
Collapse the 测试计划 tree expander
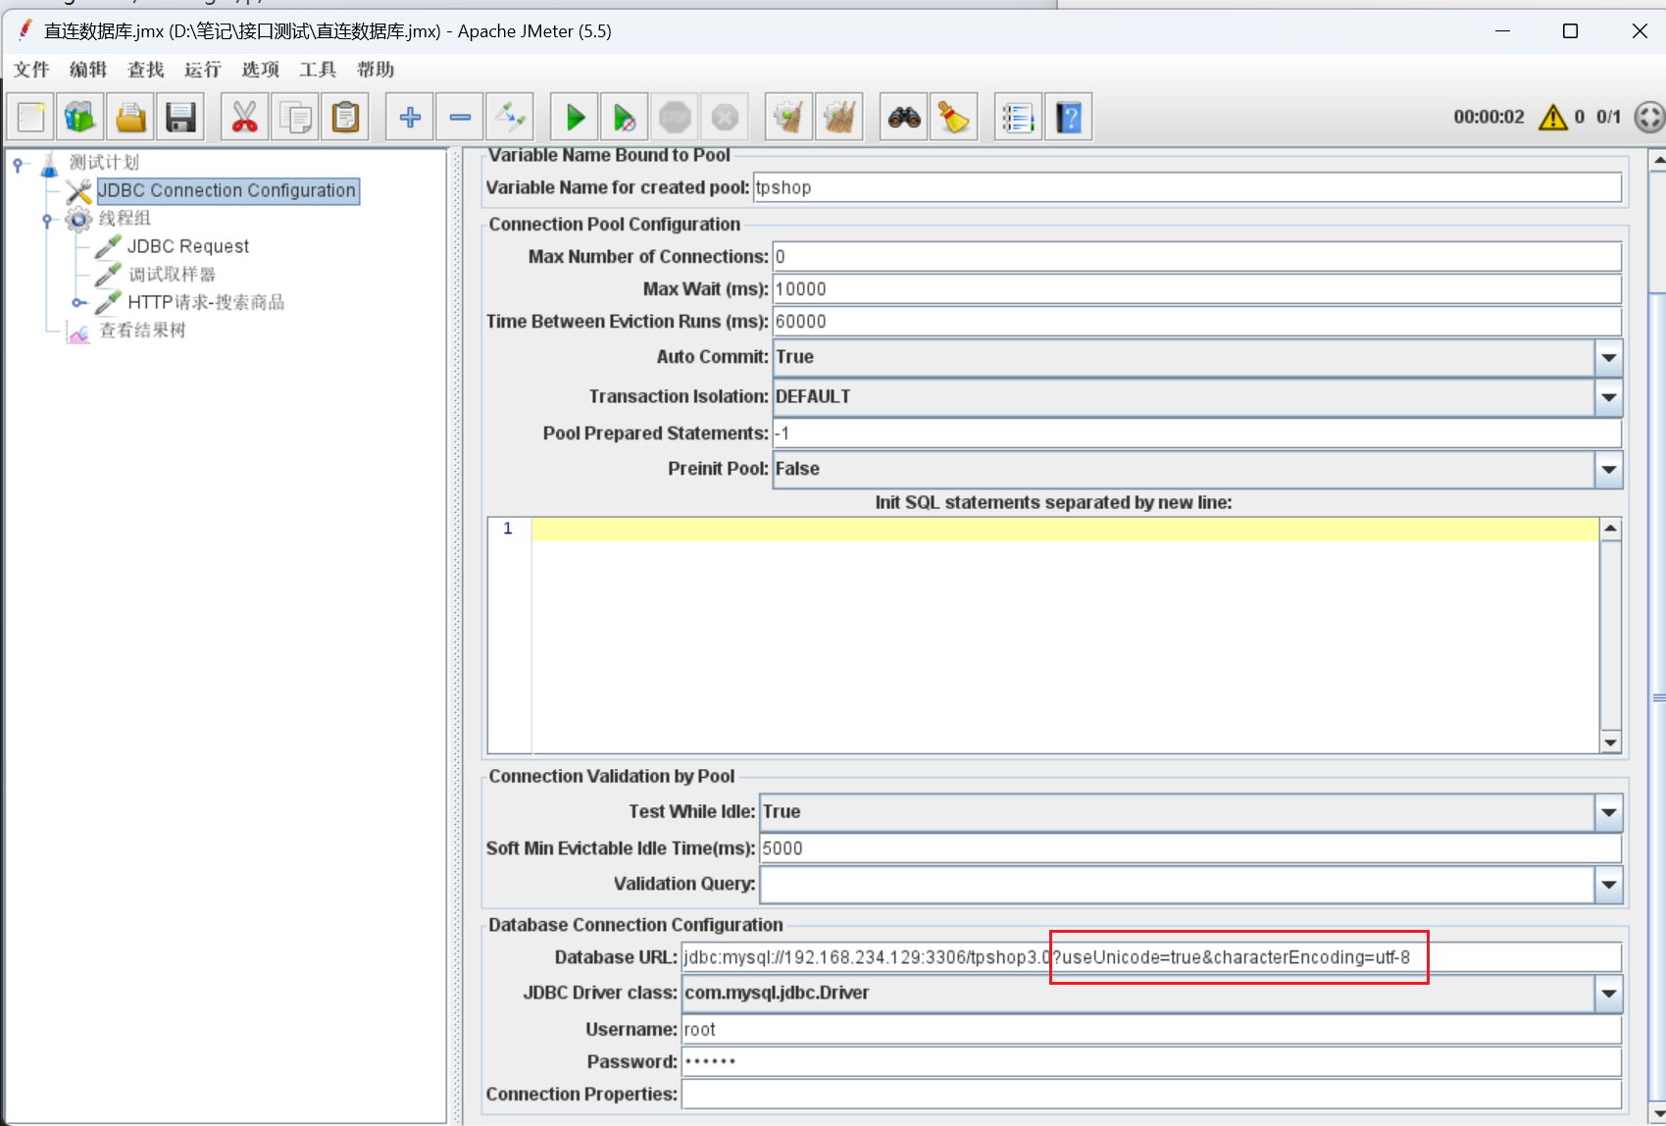click(x=18, y=164)
